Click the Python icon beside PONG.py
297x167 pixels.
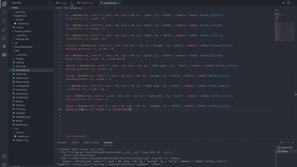tap(14, 109)
